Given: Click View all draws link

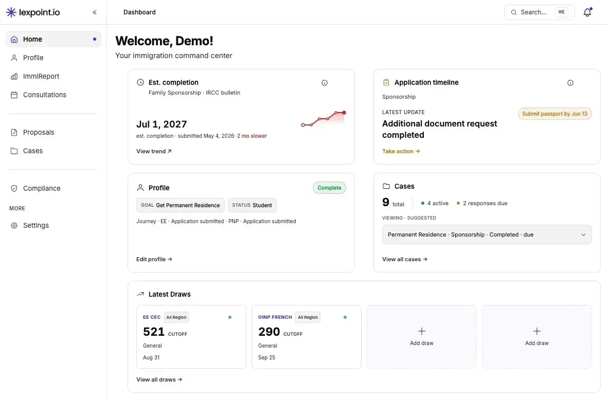Looking at the screenshot, I should coord(159,380).
